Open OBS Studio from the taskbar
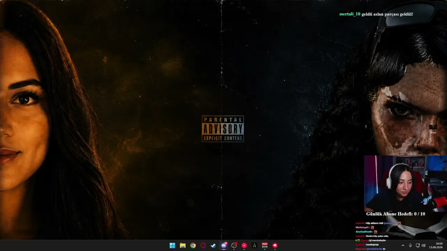This screenshot has width=447, height=251. (x=234, y=245)
